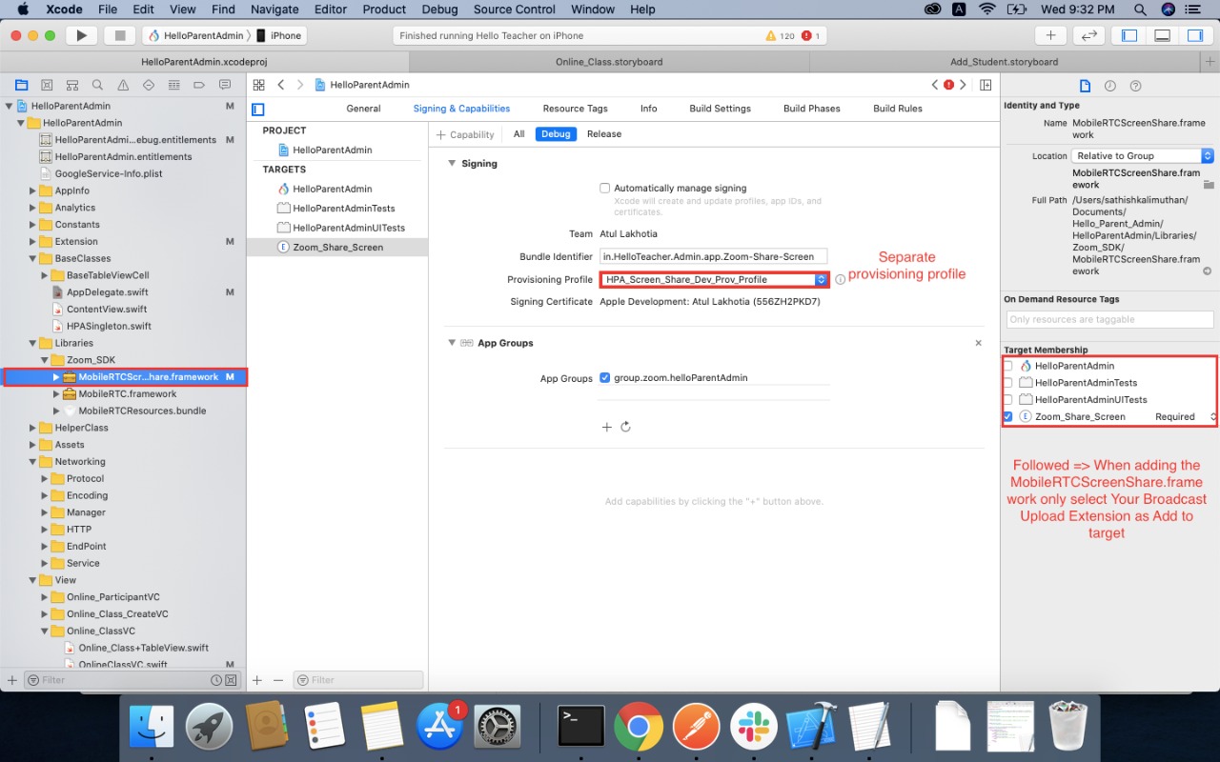Uncheck Zoom_Share_Screen target membership
This screenshot has height=762, width=1220.
pos(1008,417)
